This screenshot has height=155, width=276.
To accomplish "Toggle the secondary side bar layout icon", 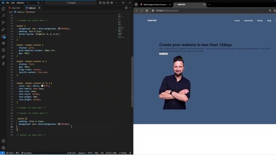I will pos(108,3).
